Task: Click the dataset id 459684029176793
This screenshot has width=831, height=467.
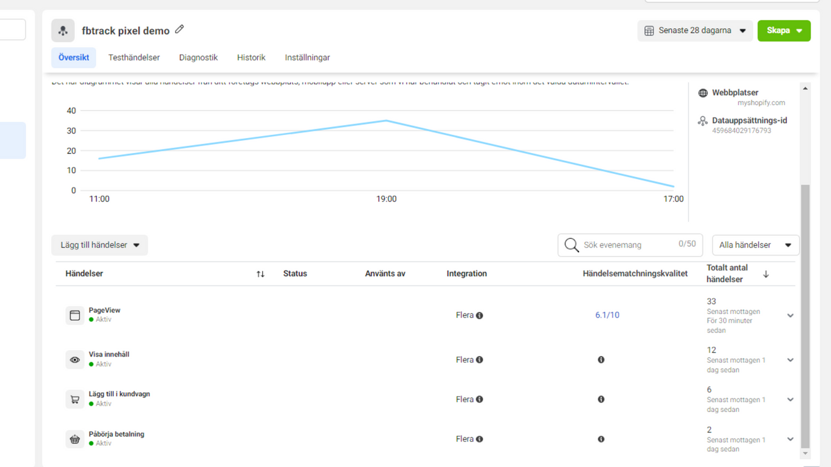Action: (x=741, y=130)
